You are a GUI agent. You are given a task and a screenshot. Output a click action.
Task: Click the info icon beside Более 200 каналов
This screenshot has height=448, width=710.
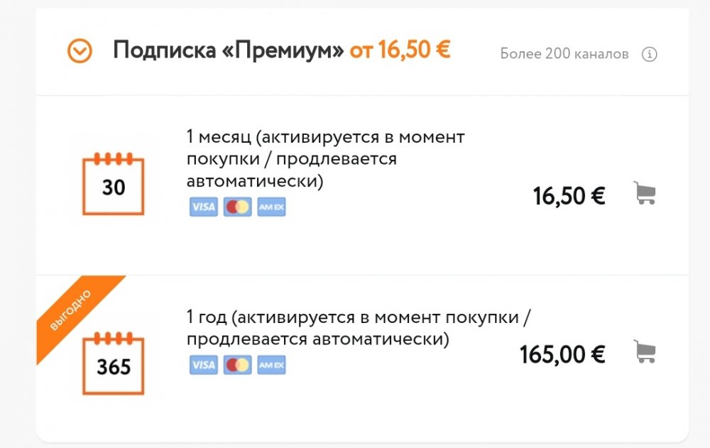pyautogui.click(x=649, y=55)
